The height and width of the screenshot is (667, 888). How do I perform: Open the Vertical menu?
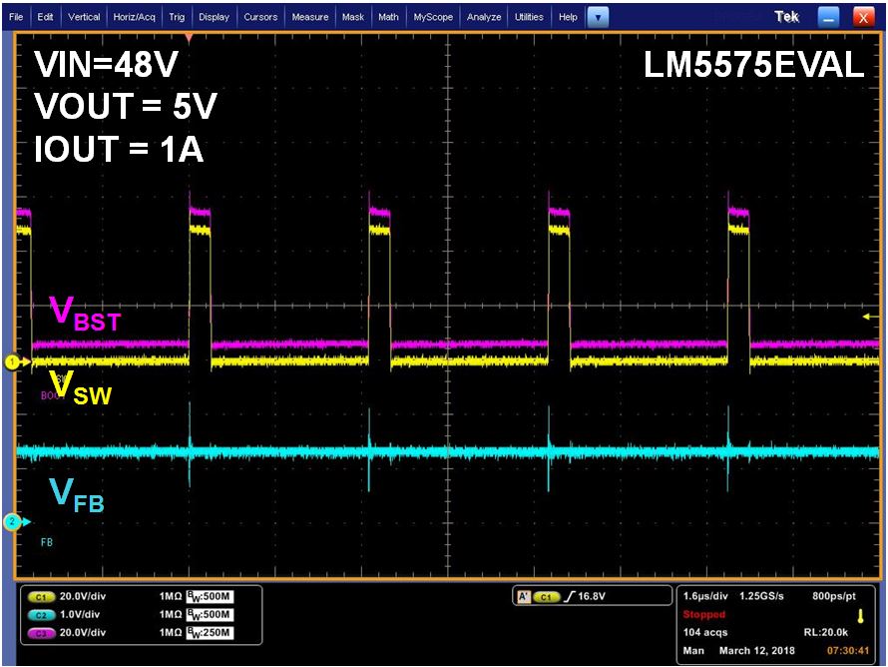(84, 17)
